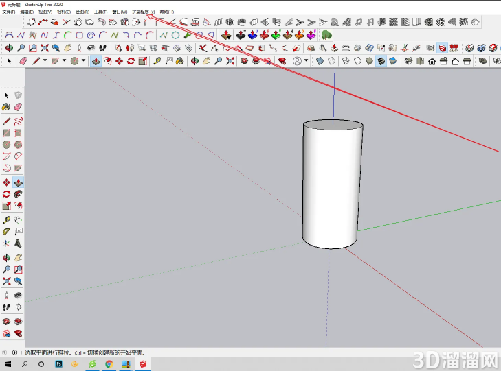501x371 pixels.
Task: Activate the Orbit tool in left toolbar
Action: pyautogui.click(x=6, y=258)
